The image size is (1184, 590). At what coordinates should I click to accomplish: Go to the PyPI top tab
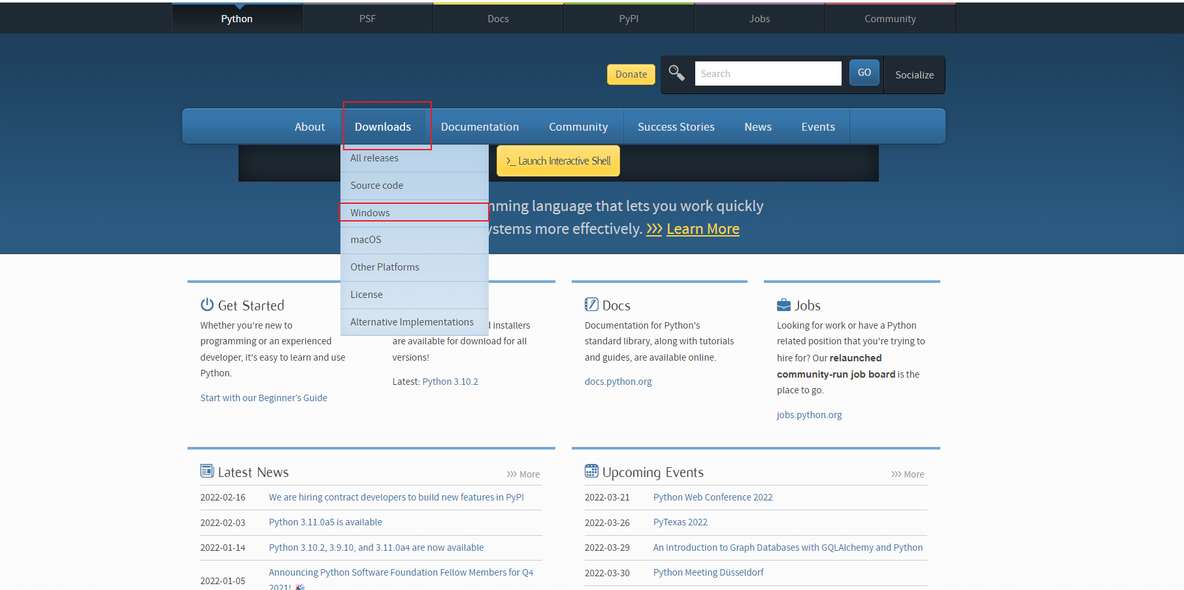point(629,18)
